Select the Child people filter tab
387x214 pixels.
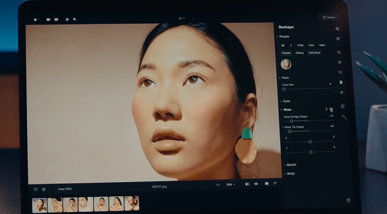[300, 45]
